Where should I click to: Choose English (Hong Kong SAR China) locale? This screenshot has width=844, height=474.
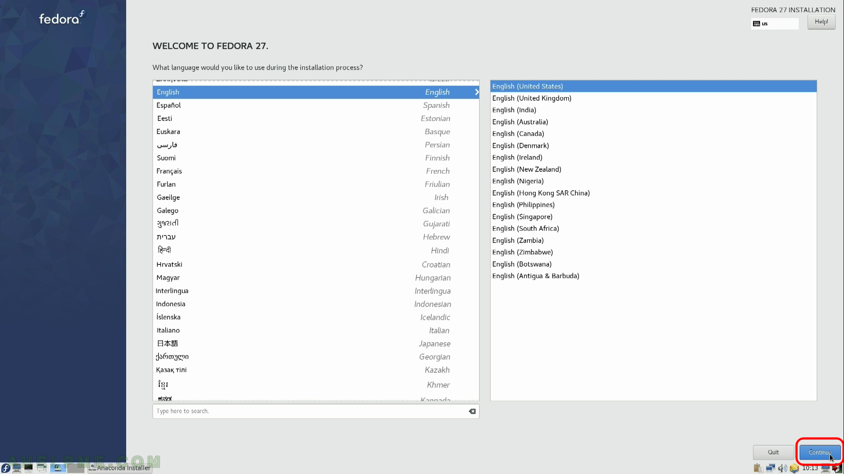click(x=653, y=193)
